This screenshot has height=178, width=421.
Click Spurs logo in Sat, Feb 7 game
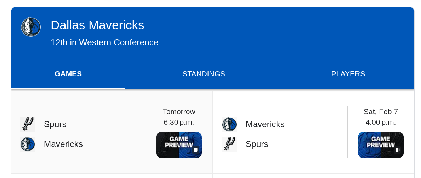229,144
